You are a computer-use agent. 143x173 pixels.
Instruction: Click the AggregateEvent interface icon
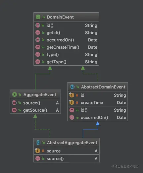[x=15, y=94]
